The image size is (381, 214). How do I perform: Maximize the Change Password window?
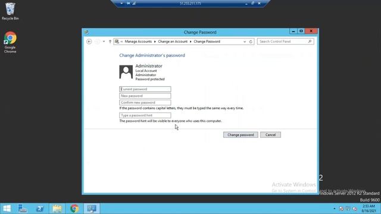click(x=301, y=31)
